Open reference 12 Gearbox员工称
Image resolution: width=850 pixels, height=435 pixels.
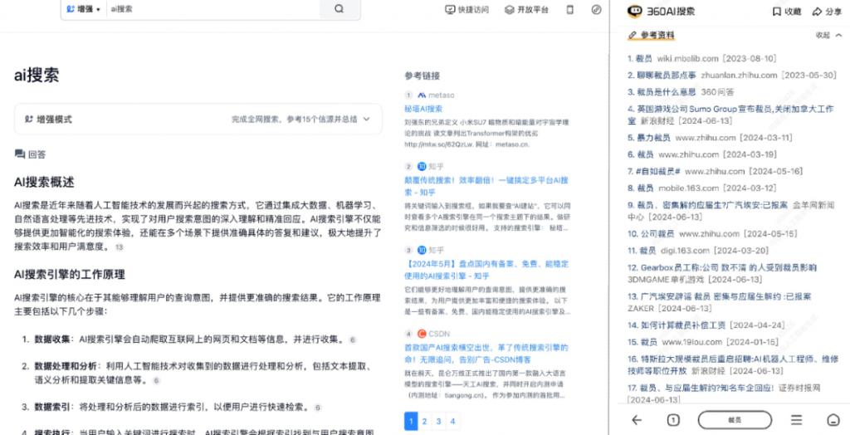click(x=722, y=273)
